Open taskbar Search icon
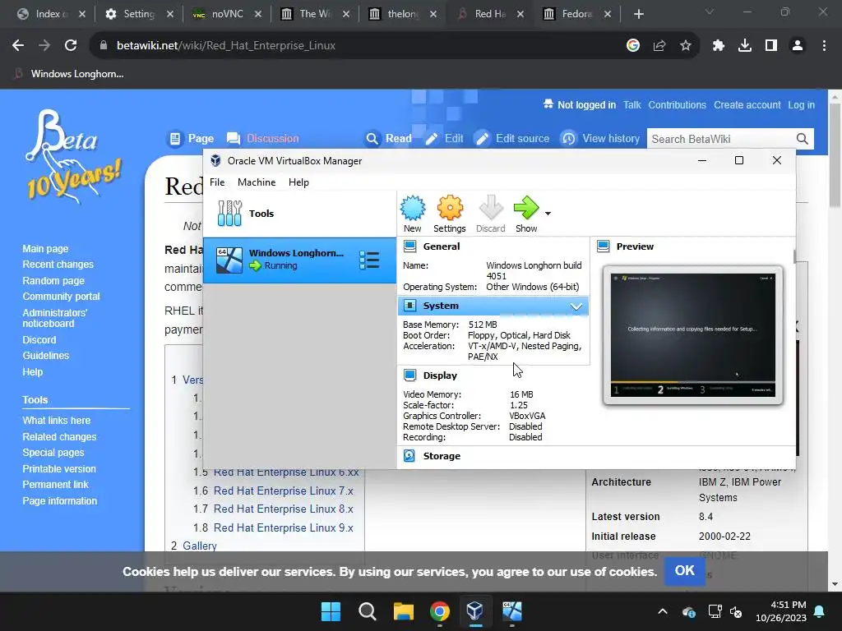Viewport: 842px width, 631px height. [368, 611]
